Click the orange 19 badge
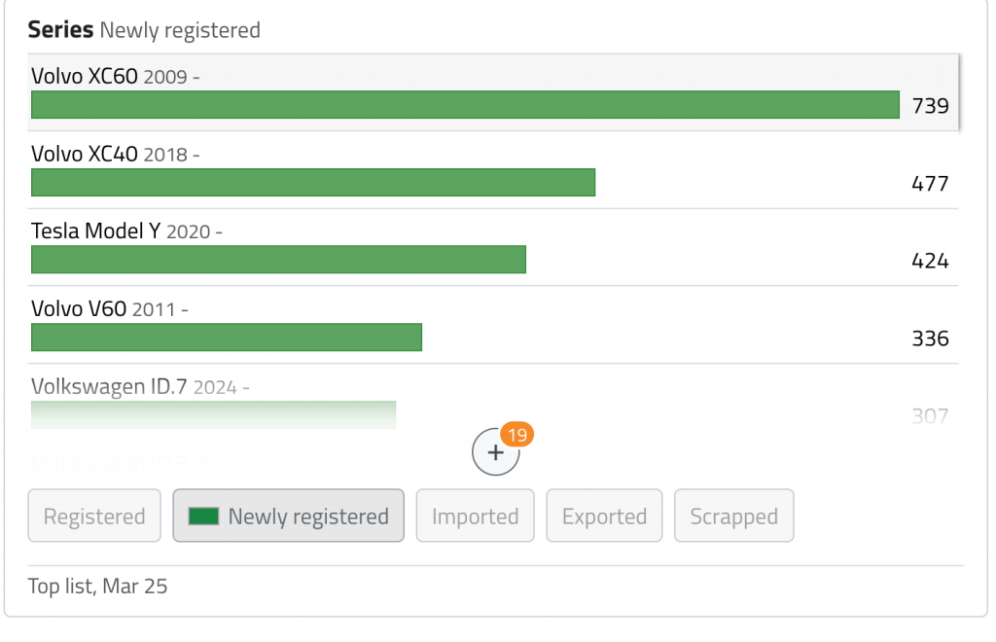The height and width of the screenshot is (642, 996). (x=516, y=435)
